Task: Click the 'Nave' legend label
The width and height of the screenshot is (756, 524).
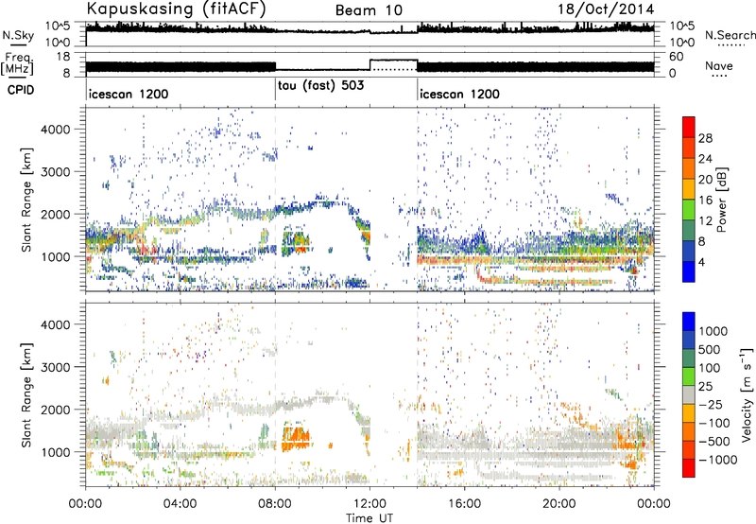Action: pos(719,65)
